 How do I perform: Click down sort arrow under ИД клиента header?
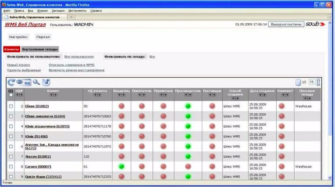[x=96, y=95]
